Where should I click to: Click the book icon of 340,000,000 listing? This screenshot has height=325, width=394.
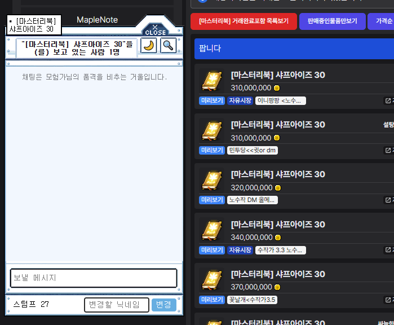point(212,230)
